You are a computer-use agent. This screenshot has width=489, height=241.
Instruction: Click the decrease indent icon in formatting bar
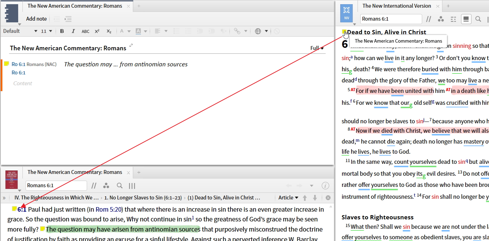200,31
